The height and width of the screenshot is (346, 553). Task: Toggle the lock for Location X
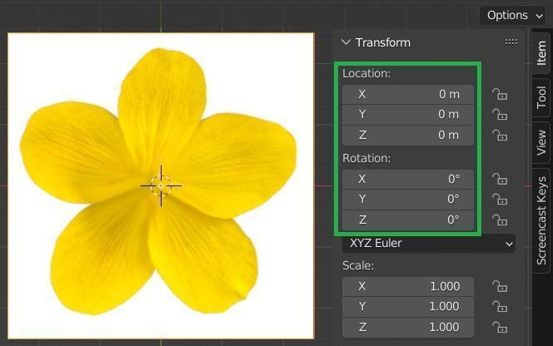500,95
